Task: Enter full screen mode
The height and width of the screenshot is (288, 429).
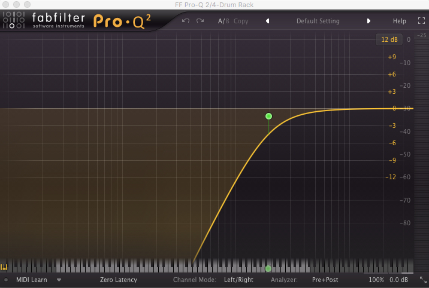Action: coord(421,21)
